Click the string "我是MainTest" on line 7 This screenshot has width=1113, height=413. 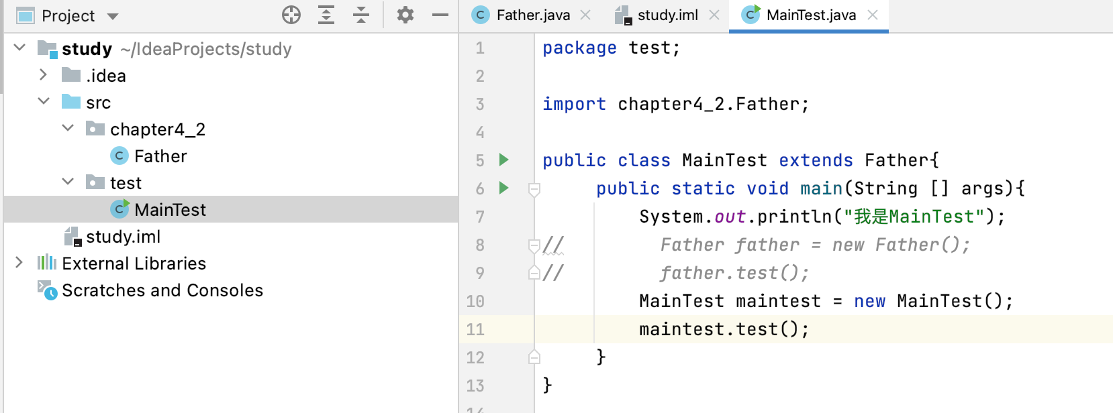point(914,217)
